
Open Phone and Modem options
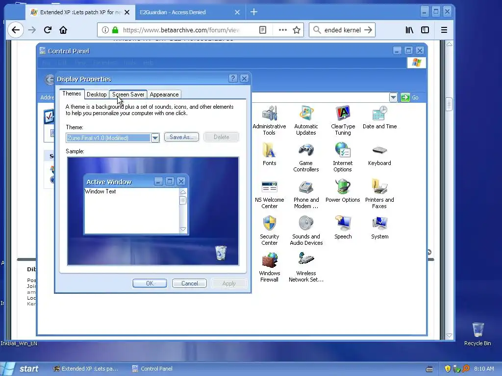[x=306, y=194]
